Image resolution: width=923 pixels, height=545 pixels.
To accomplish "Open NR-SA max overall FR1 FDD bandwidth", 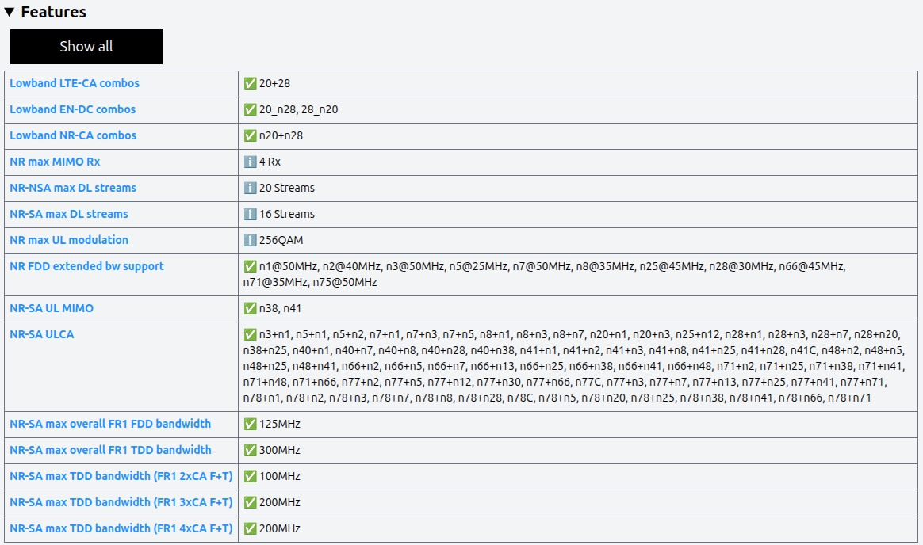I will 110,424.
